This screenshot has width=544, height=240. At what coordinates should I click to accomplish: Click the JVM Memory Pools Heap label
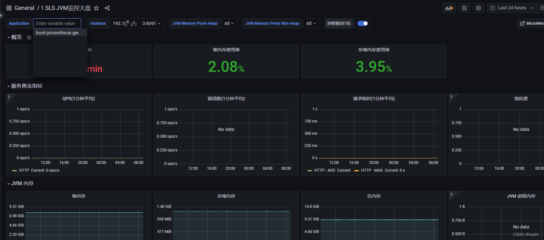click(195, 23)
